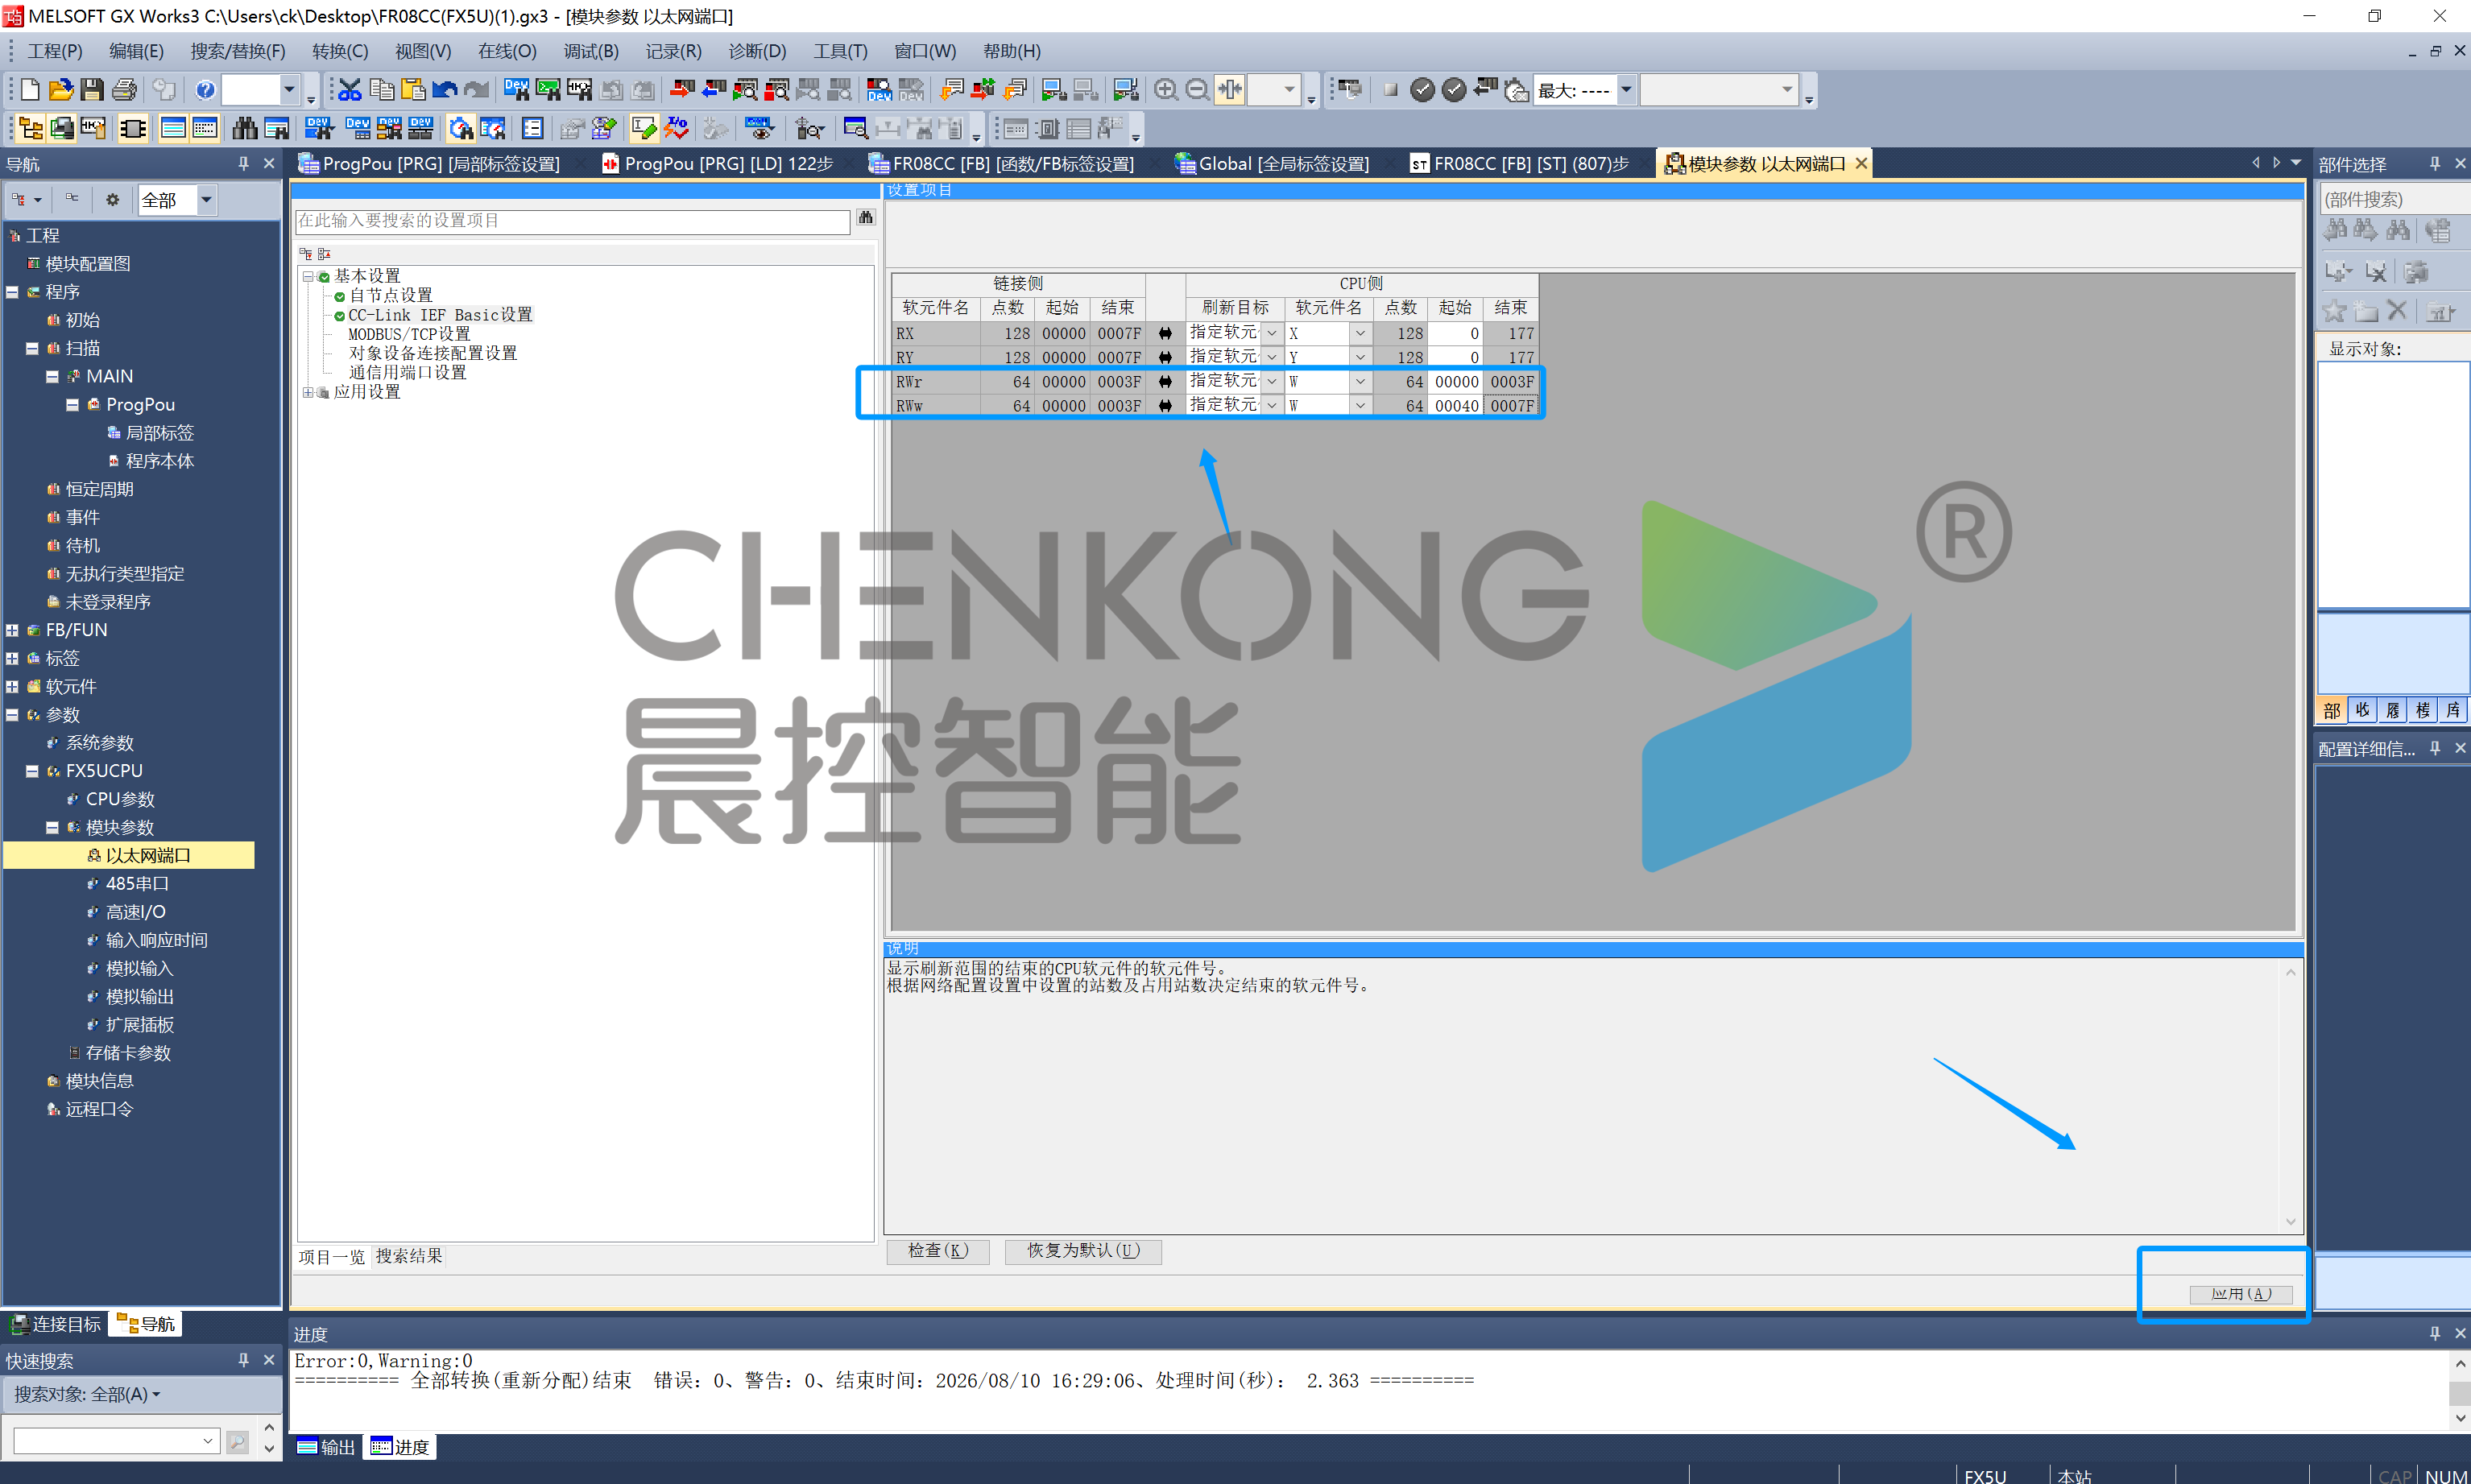Click the RX row CPU 起始 cell

1456,333
